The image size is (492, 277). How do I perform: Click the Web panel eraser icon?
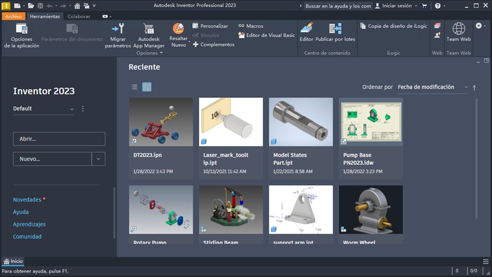coord(437,26)
